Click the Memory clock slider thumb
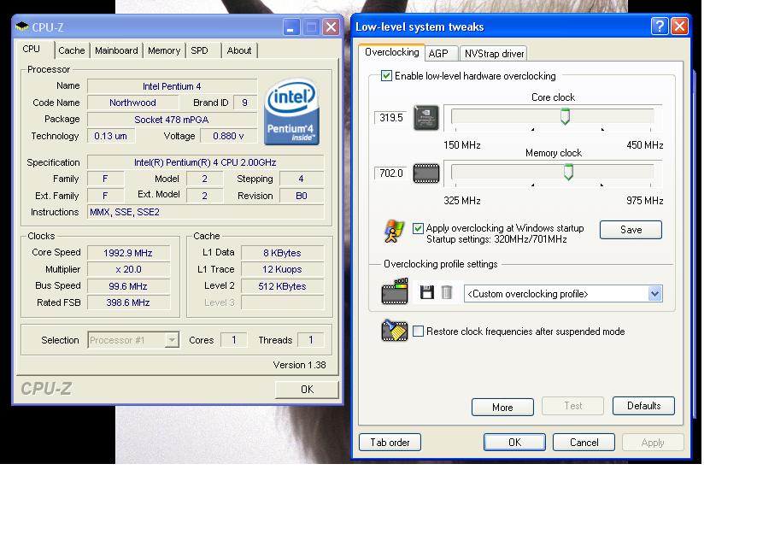This screenshot has width=757, height=546. (569, 172)
